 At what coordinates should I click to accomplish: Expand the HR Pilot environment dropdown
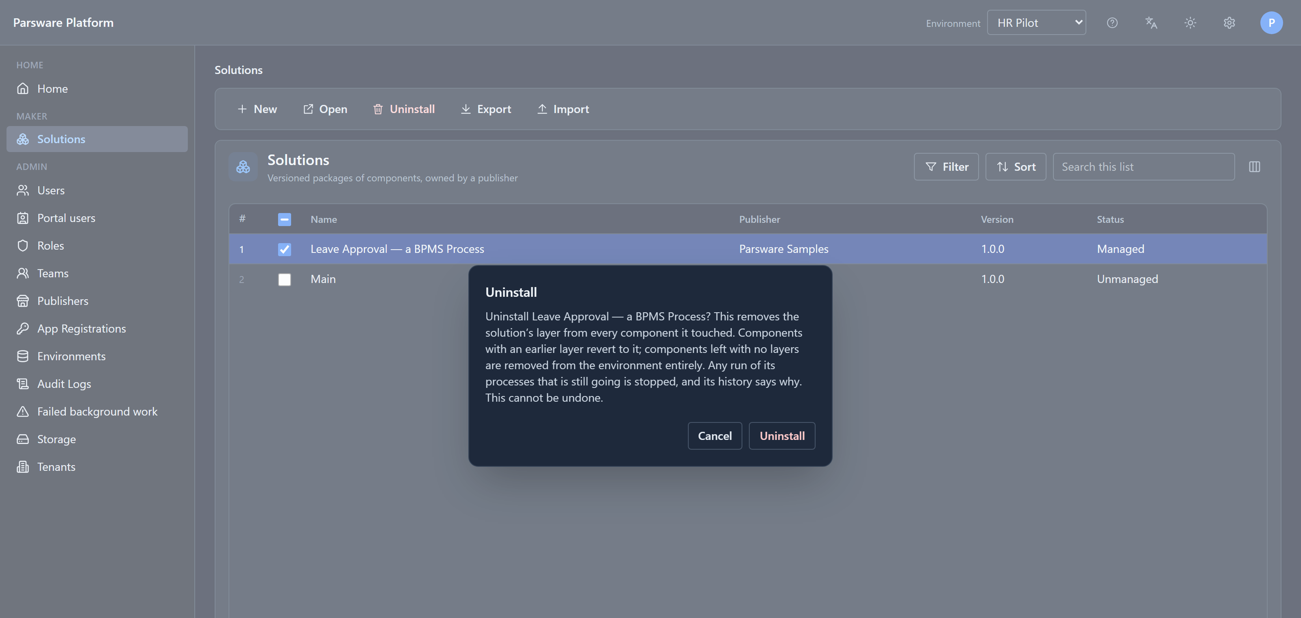[1036, 23]
